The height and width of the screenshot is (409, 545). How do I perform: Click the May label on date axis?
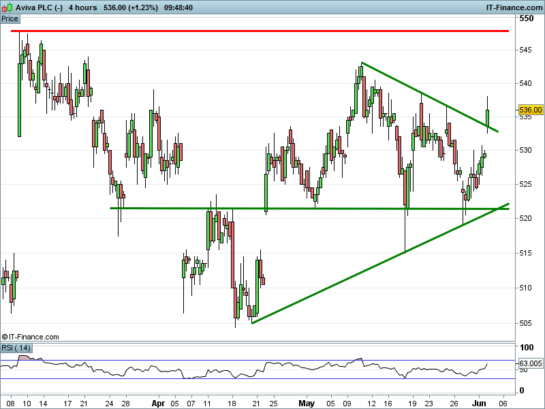pos(307,404)
